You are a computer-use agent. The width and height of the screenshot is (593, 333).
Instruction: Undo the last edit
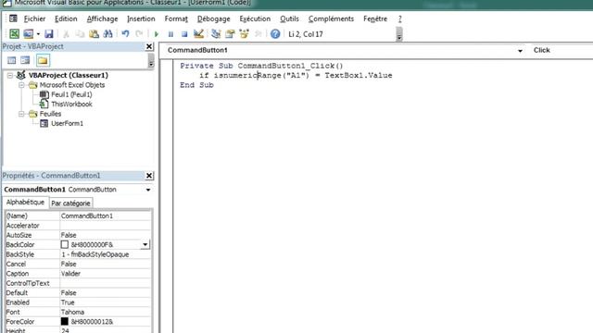[125, 34]
